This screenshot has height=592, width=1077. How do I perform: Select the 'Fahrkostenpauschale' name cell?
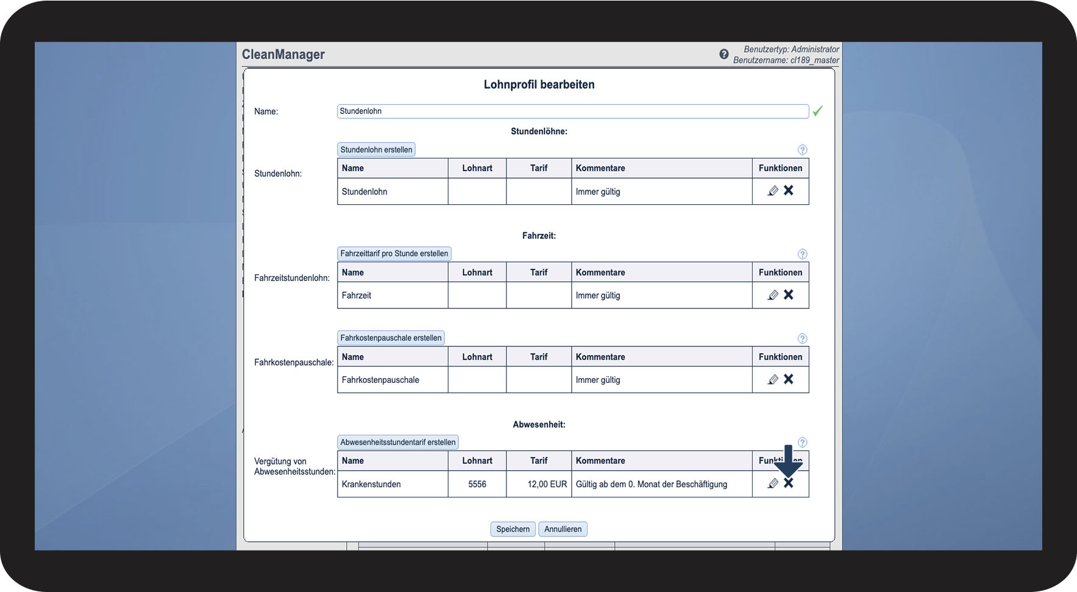[x=393, y=380]
